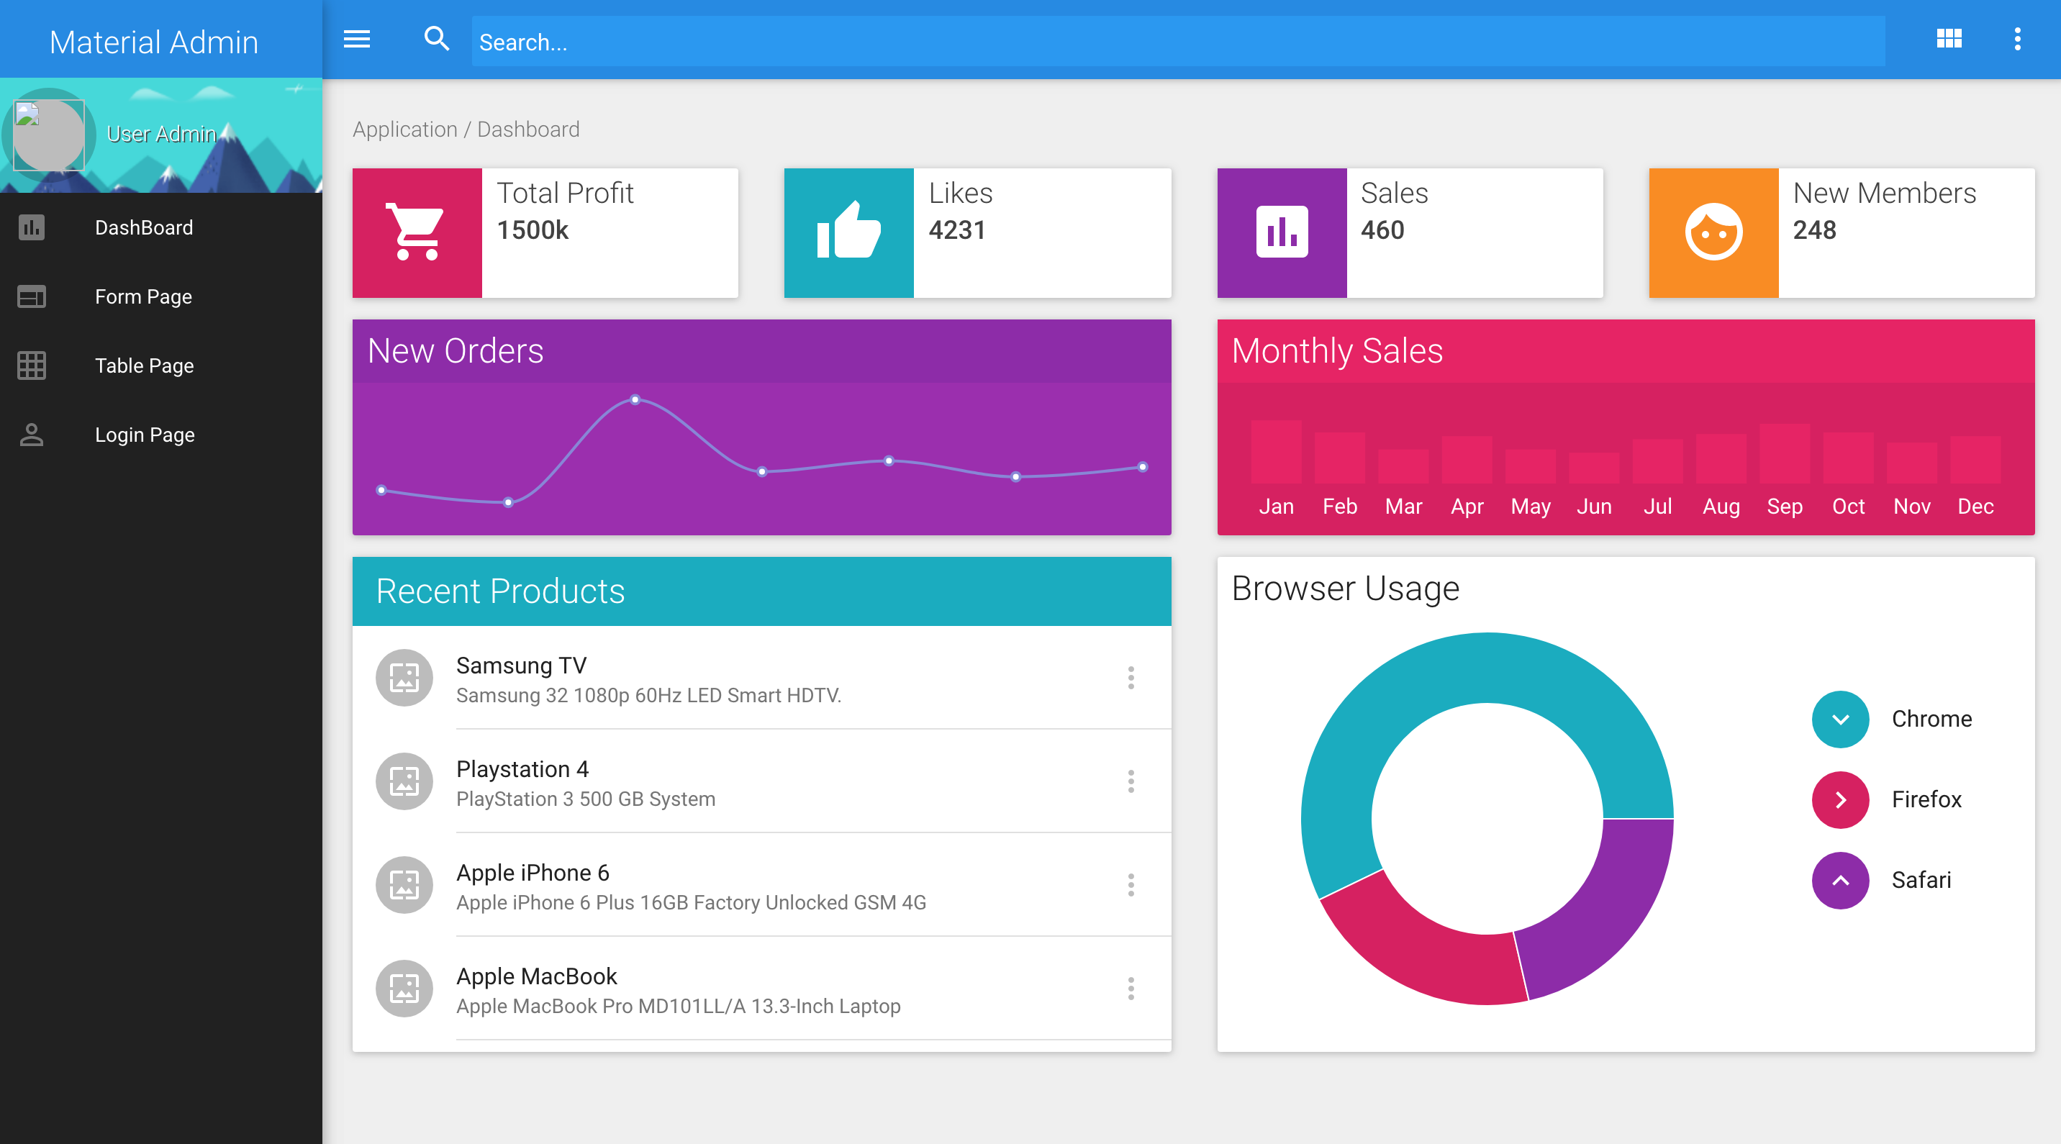
Task: Click the purple Sales bar chart icon
Action: (1282, 233)
